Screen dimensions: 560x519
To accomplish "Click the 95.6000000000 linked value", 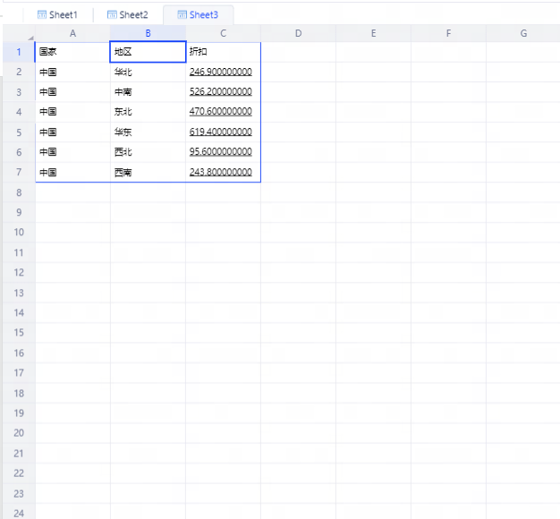I will (x=220, y=152).
